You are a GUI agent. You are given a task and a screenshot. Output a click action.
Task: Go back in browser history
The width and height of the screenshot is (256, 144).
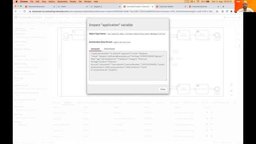pyautogui.click(x=16, y=12)
